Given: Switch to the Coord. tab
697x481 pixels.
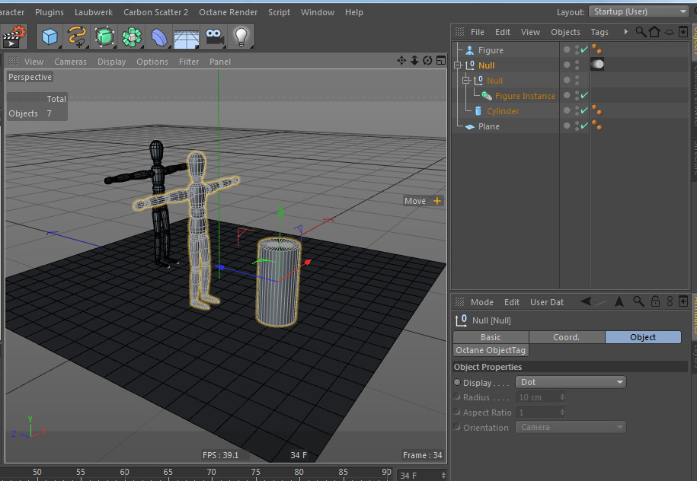Looking at the screenshot, I should pyautogui.click(x=566, y=337).
